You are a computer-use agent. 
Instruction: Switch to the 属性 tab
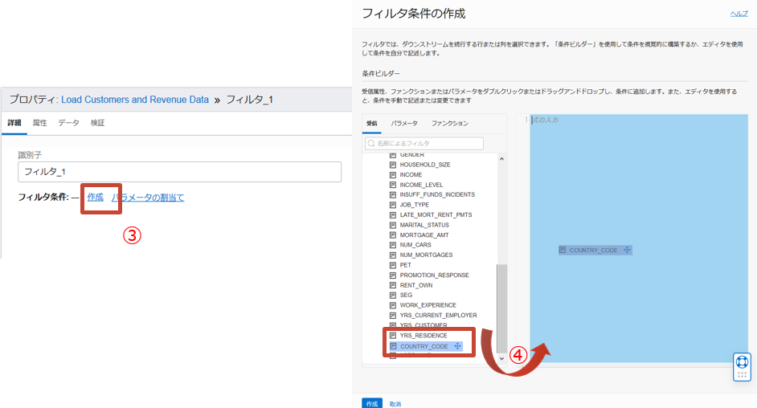tap(39, 123)
